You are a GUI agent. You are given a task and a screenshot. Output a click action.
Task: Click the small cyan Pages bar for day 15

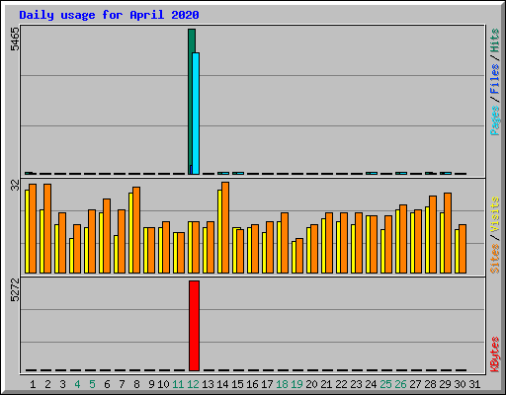[240, 173]
